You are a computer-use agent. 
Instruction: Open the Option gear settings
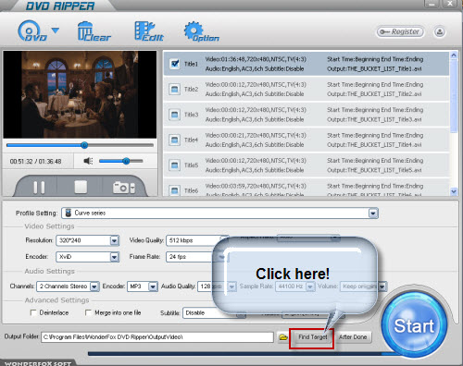pos(201,31)
